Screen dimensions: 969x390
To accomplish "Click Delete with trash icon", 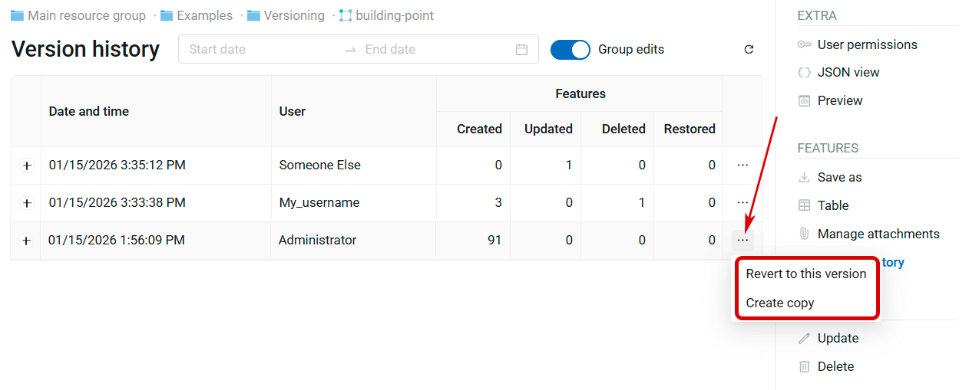I will pos(835,366).
